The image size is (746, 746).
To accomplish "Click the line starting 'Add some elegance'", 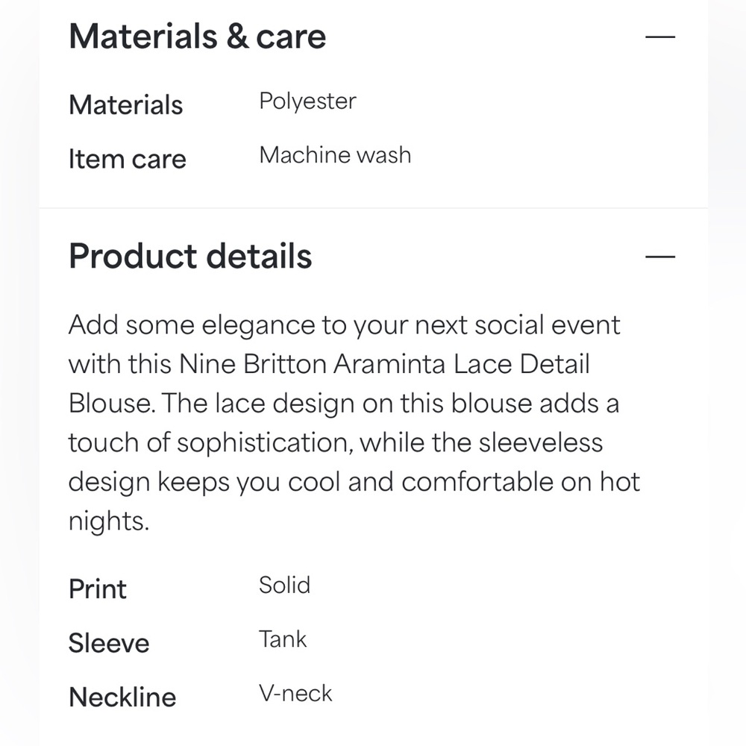I will (x=345, y=327).
